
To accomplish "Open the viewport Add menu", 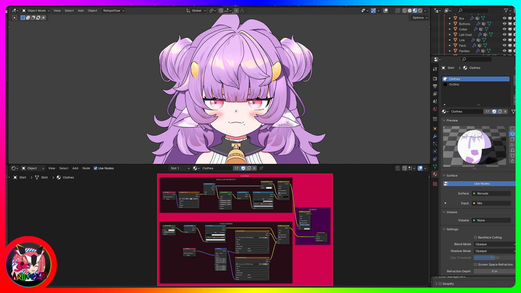I will click(81, 11).
